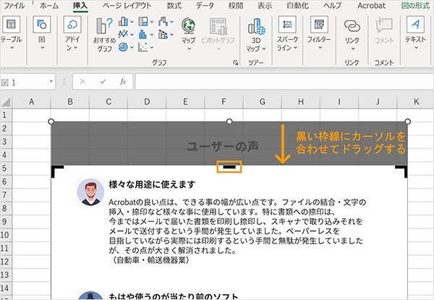Expand the waterfall chart dropdown arrow

click(172, 22)
